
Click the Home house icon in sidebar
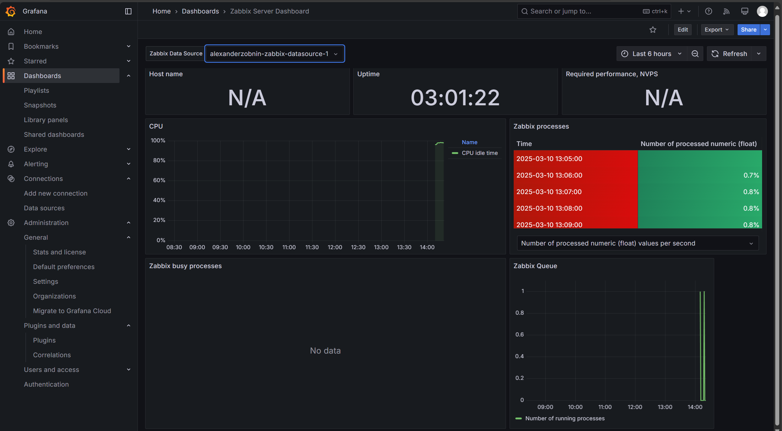pyautogui.click(x=11, y=32)
